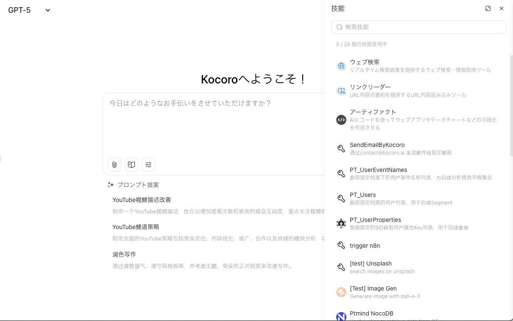Close the 技能 skills panel
Image resolution: width=513 pixels, height=321 pixels.
click(x=502, y=8)
